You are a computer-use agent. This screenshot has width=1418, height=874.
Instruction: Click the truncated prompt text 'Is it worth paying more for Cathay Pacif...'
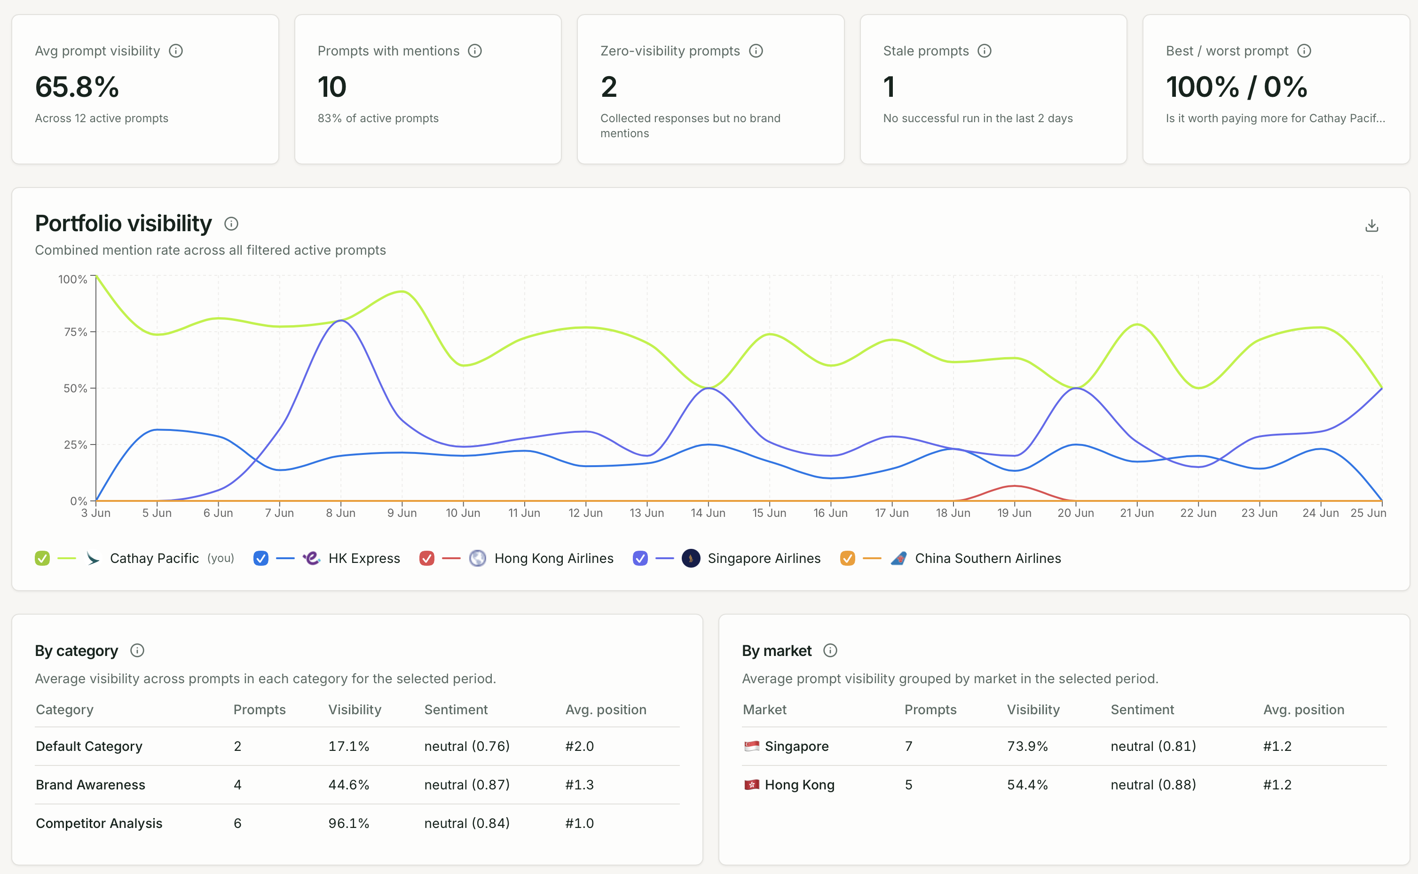pyautogui.click(x=1275, y=118)
